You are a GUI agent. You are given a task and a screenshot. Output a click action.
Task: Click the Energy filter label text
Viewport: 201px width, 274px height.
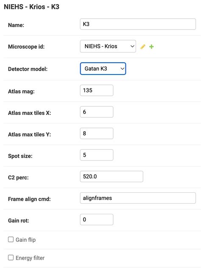pyautogui.click(x=30, y=258)
